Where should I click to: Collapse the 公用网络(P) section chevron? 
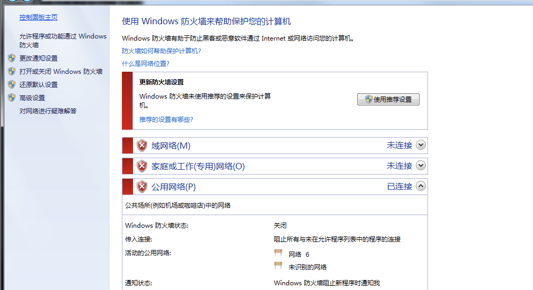[421, 186]
